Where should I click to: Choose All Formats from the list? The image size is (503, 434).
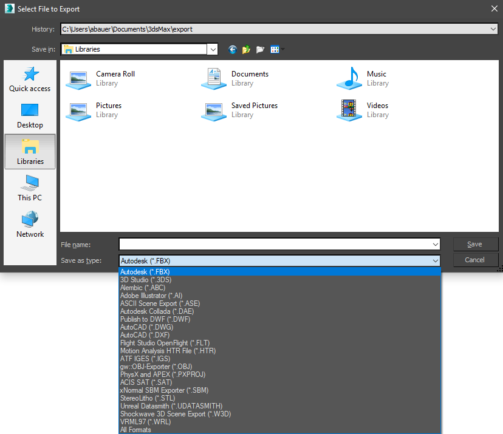(279, 430)
